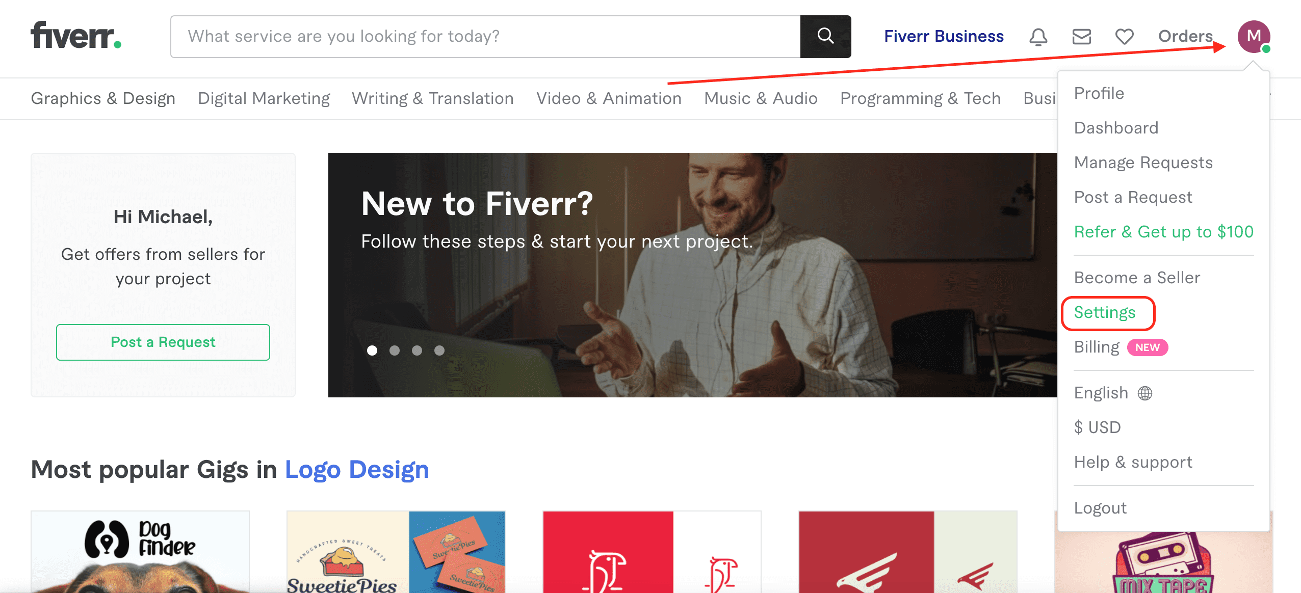This screenshot has height=593, width=1301.
Task: Select the first carousel dot
Action: click(x=372, y=351)
